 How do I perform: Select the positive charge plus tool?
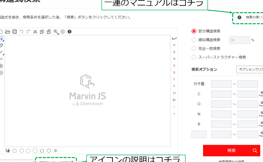coord(1,66)
